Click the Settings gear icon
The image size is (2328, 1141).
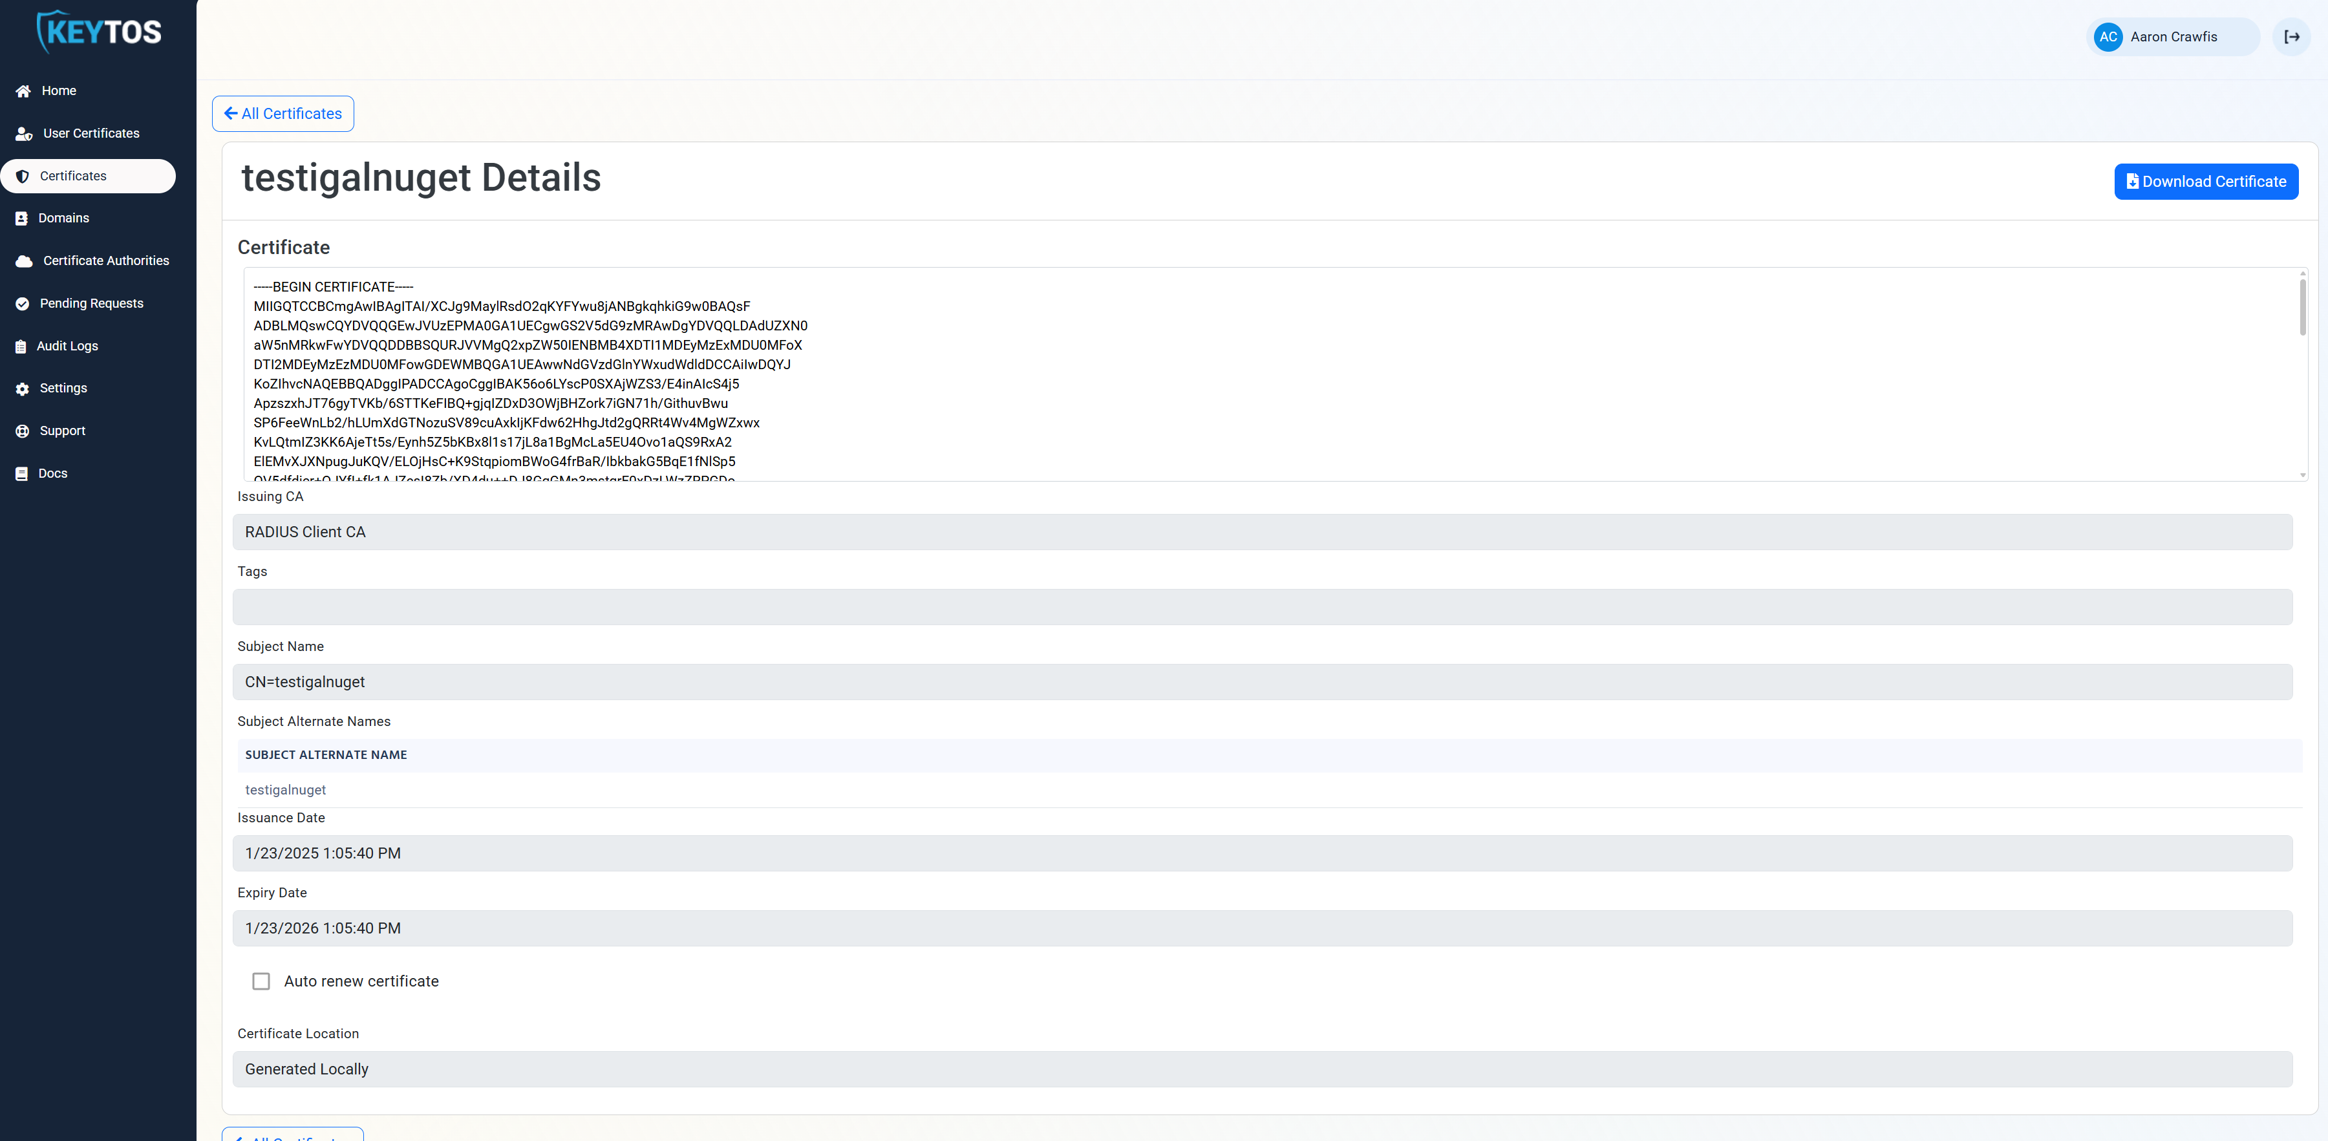coord(23,389)
